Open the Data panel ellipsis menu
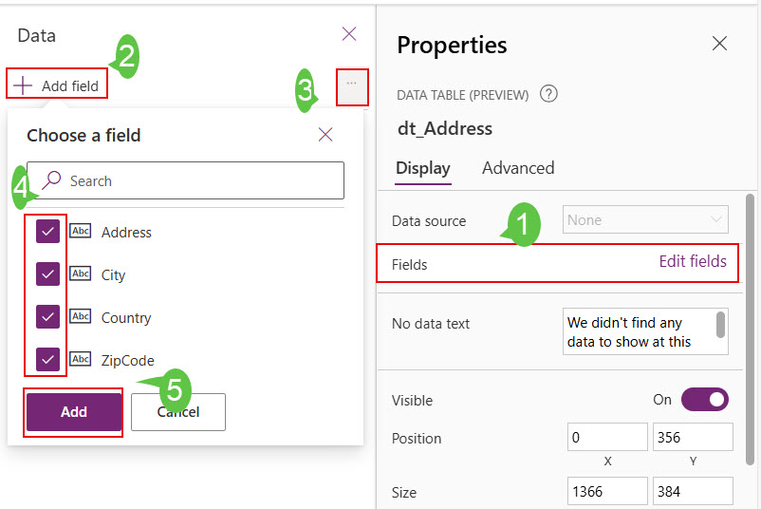Image resolution: width=761 pixels, height=509 pixels. (x=352, y=86)
